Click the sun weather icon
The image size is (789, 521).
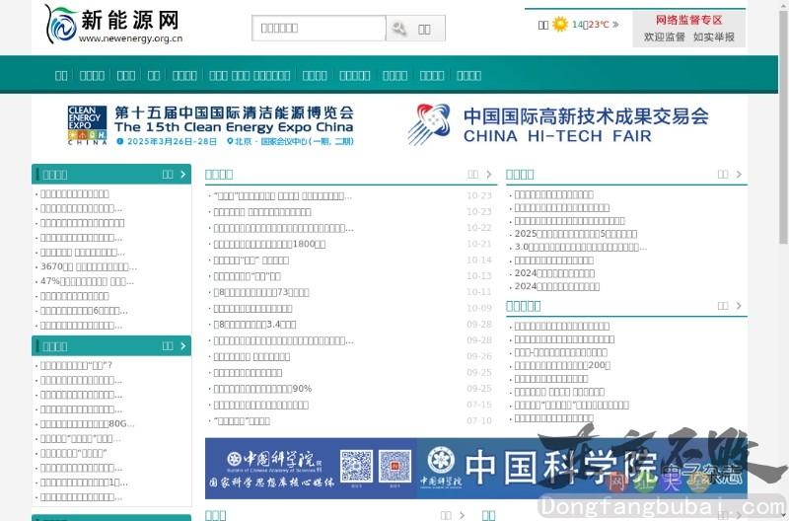559,24
